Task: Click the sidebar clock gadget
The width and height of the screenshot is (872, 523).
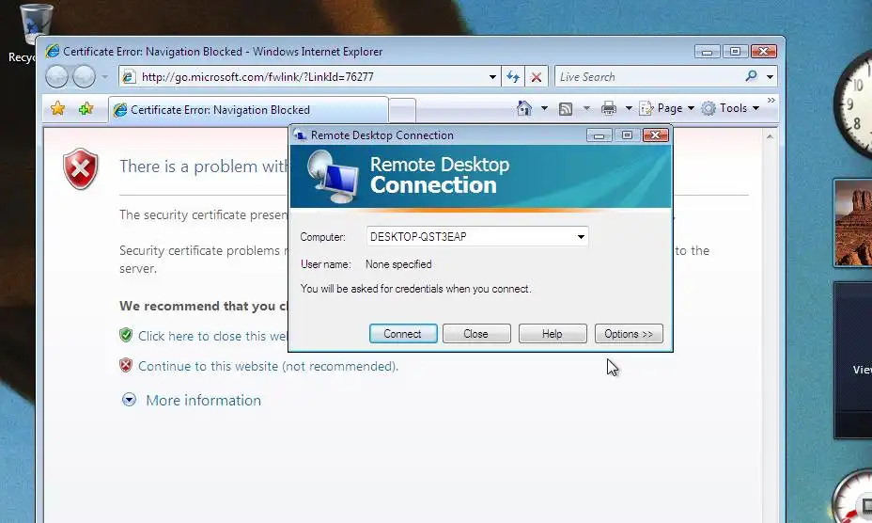Action: pyautogui.click(x=853, y=103)
